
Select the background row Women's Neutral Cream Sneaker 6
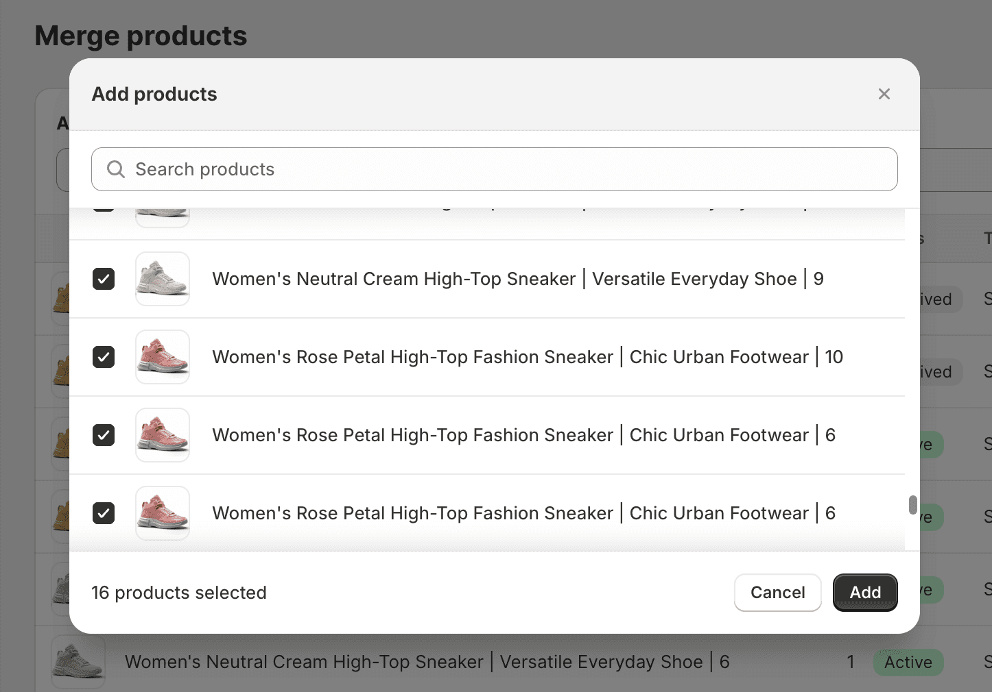pos(425,662)
